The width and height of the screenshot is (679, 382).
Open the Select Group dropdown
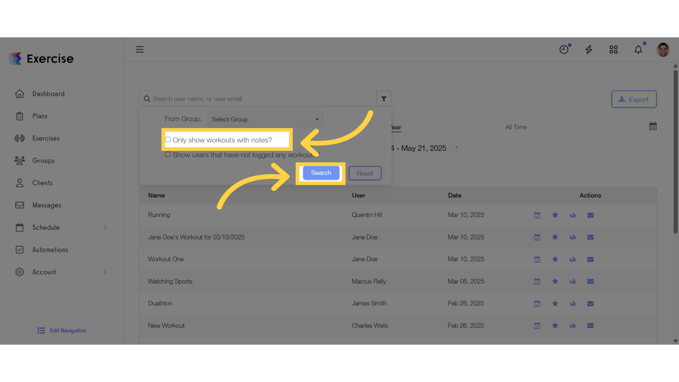tap(265, 119)
